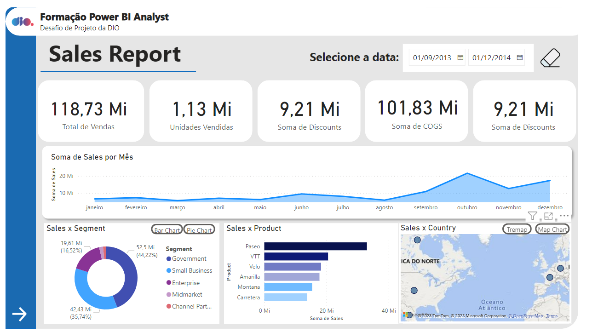This screenshot has width=598, height=332.
Task: Click inside the start date input field
Action: point(432,57)
